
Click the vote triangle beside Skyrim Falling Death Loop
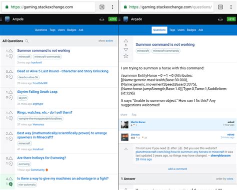(x=10, y=92)
